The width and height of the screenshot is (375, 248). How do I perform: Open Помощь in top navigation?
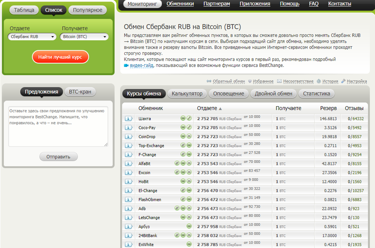pyautogui.click(x=290, y=4)
